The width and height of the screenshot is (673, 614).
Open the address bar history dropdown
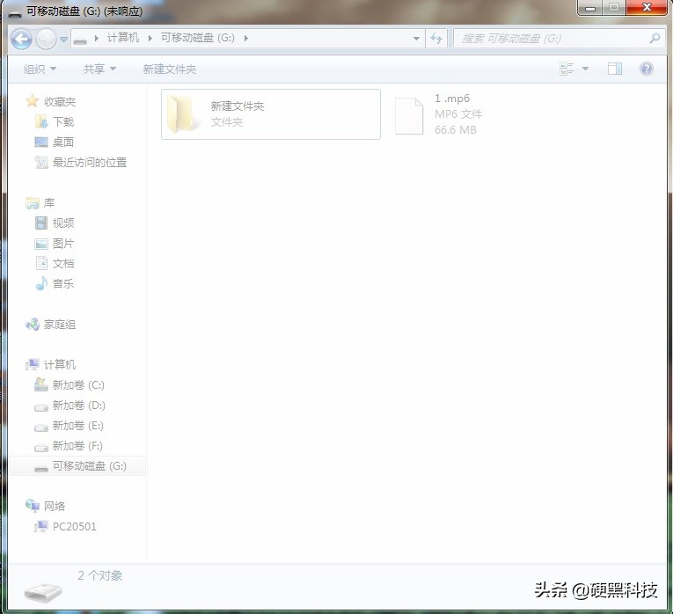[416, 39]
